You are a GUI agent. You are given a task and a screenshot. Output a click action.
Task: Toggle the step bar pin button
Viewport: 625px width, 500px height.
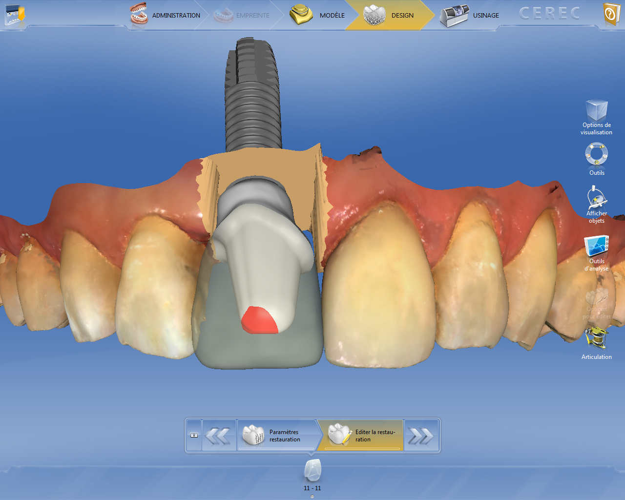[x=194, y=436]
